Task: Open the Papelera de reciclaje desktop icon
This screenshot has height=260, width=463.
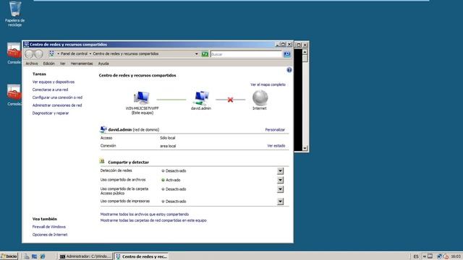Action: pyautogui.click(x=14, y=14)
